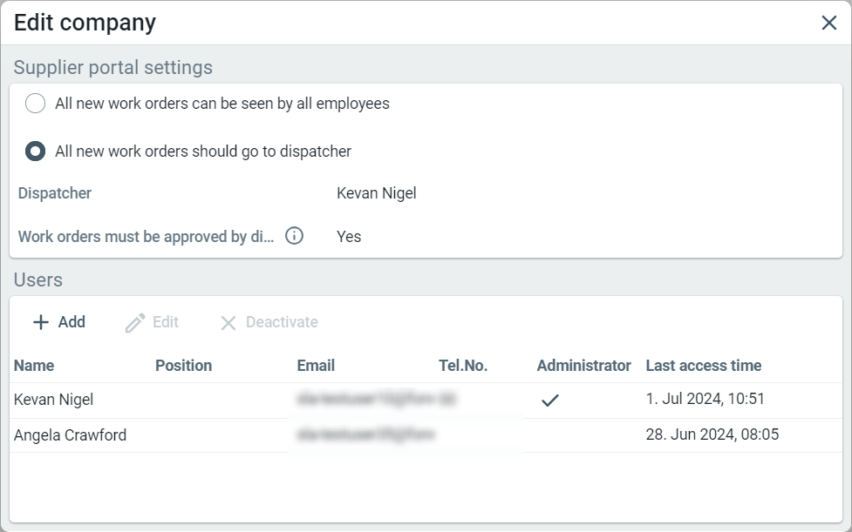Select the Angela Crawford user row
The image size is (852, 532).
(x=70, y=435)
